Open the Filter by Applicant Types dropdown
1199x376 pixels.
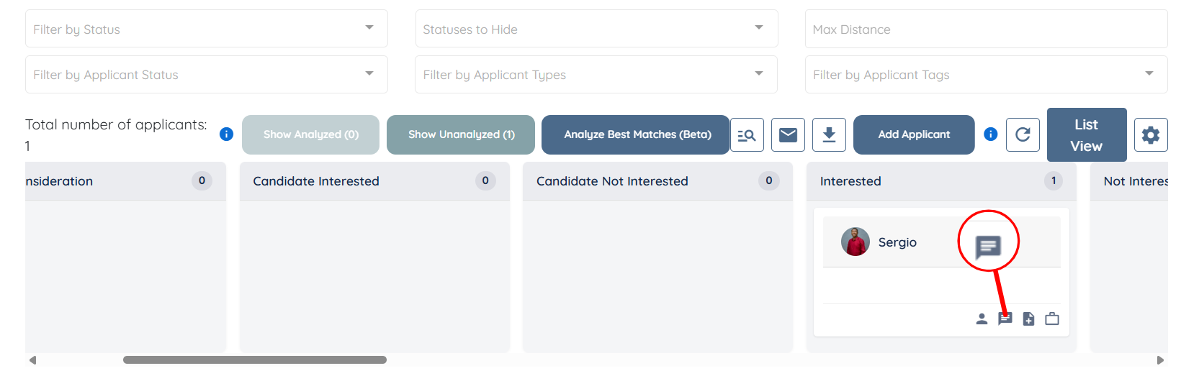coord(596,75)
